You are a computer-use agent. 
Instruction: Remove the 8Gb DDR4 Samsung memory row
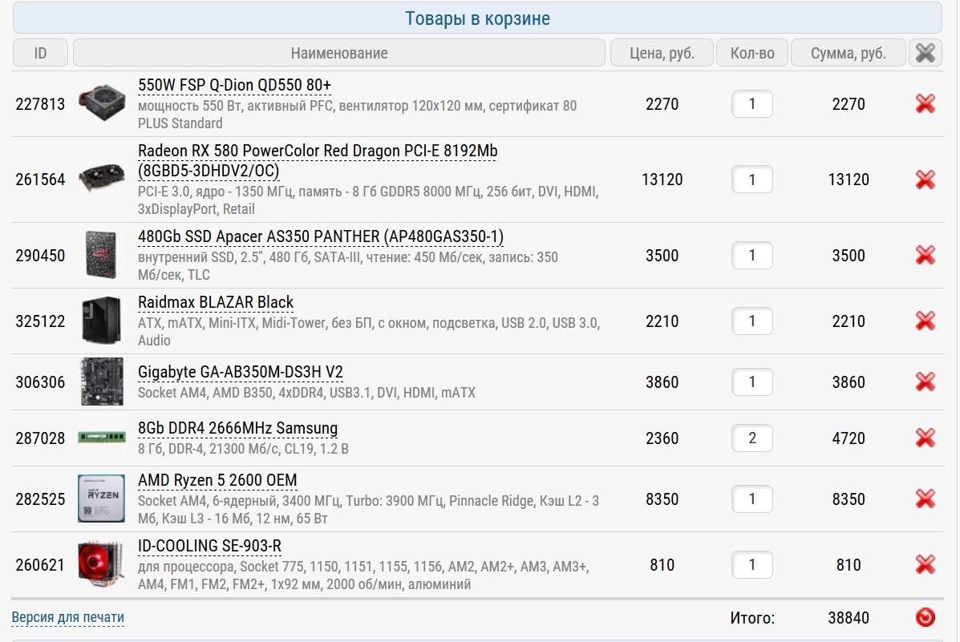pos(925,438)
